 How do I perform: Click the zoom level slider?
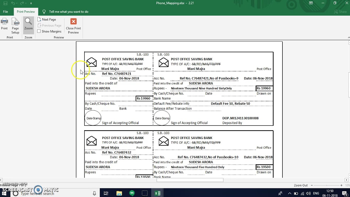pyautogui.click(x=326, y=185)
